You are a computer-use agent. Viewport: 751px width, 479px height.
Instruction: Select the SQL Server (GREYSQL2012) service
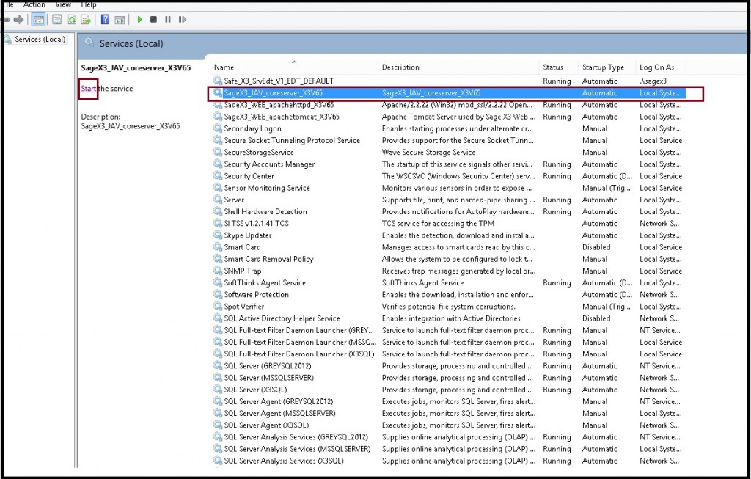(x=268, y=366)
